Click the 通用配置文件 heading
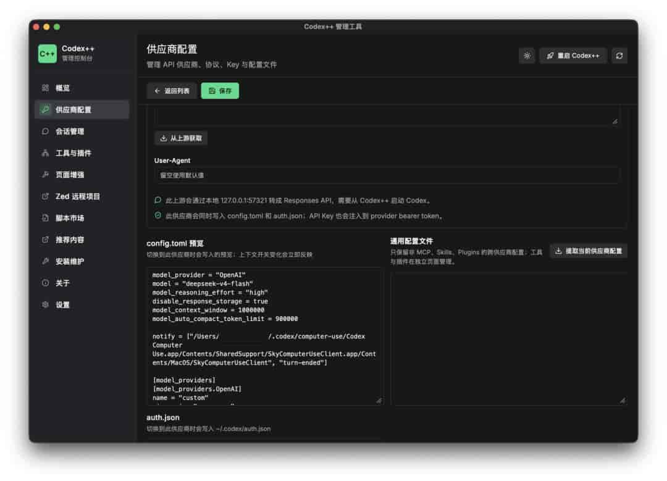The width and height of the screenshot is (667, 481). click(411, 241)
